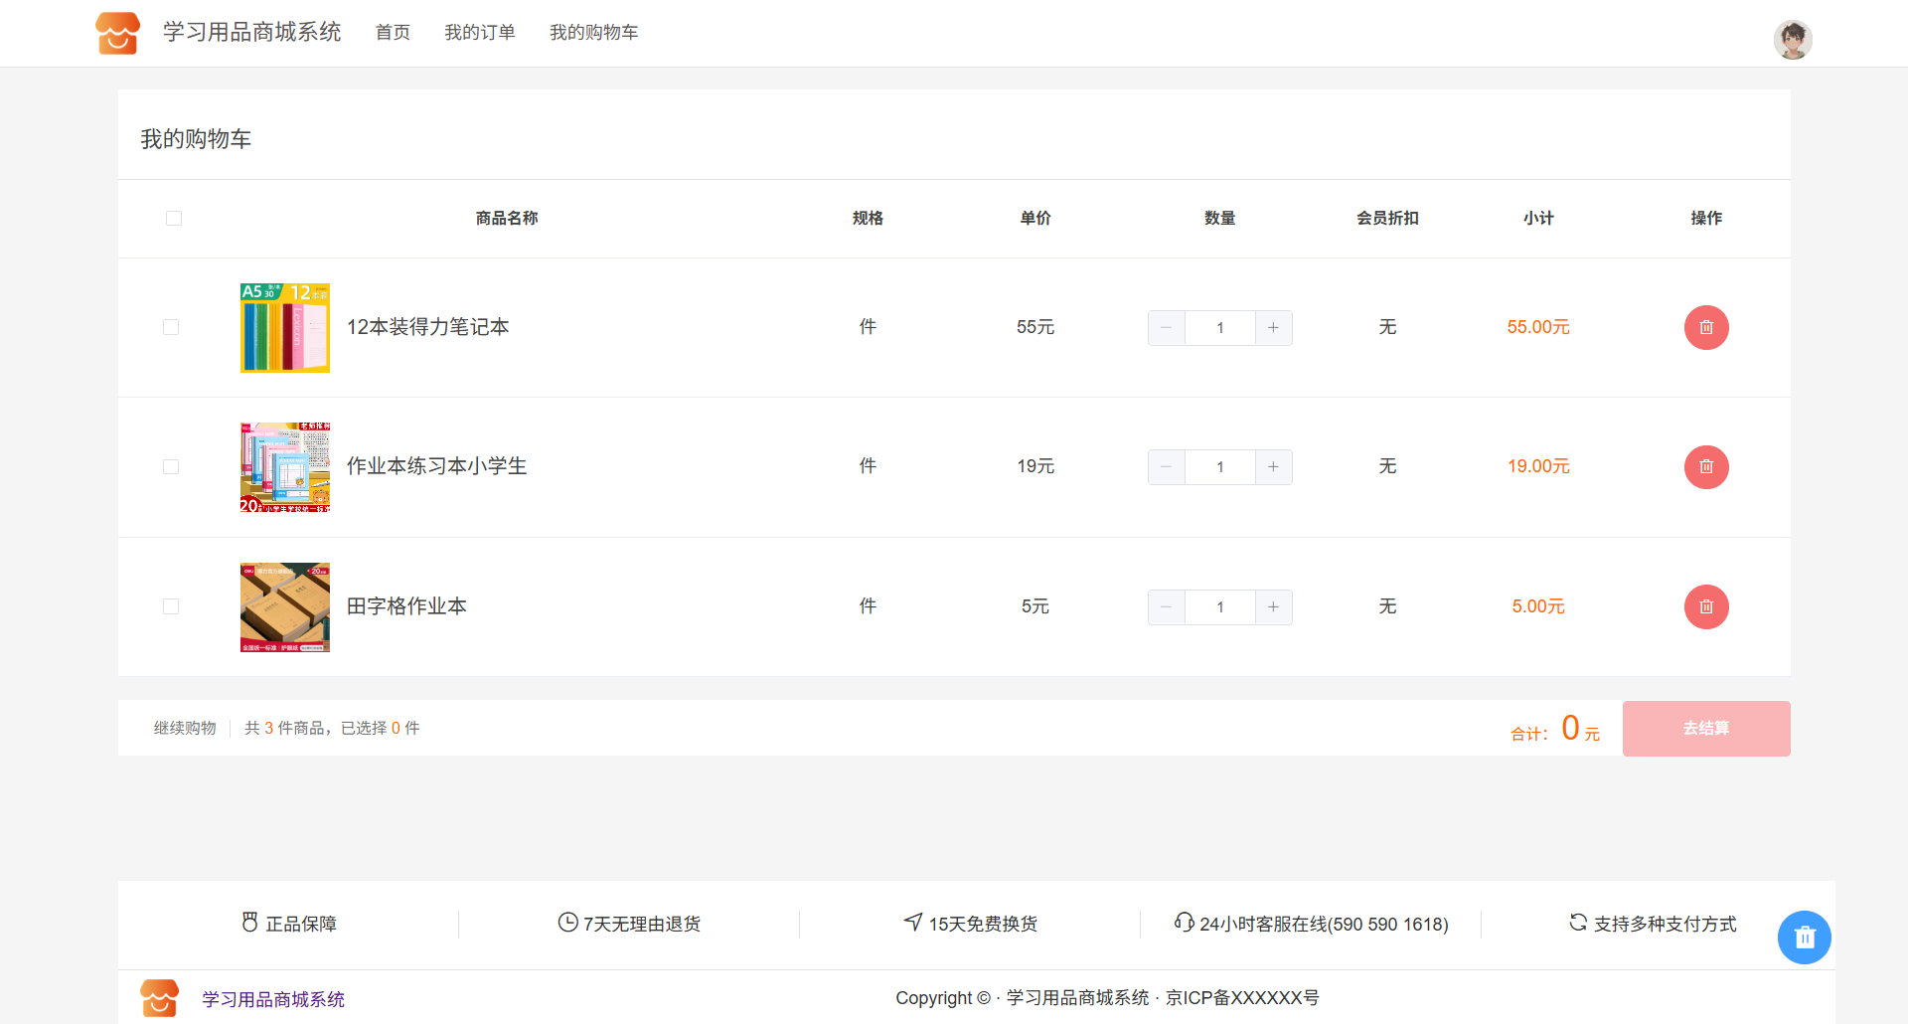Check the box for 12本装得力笔记本
Viewport: 1908px width, 1024px height.
[171, 327]
